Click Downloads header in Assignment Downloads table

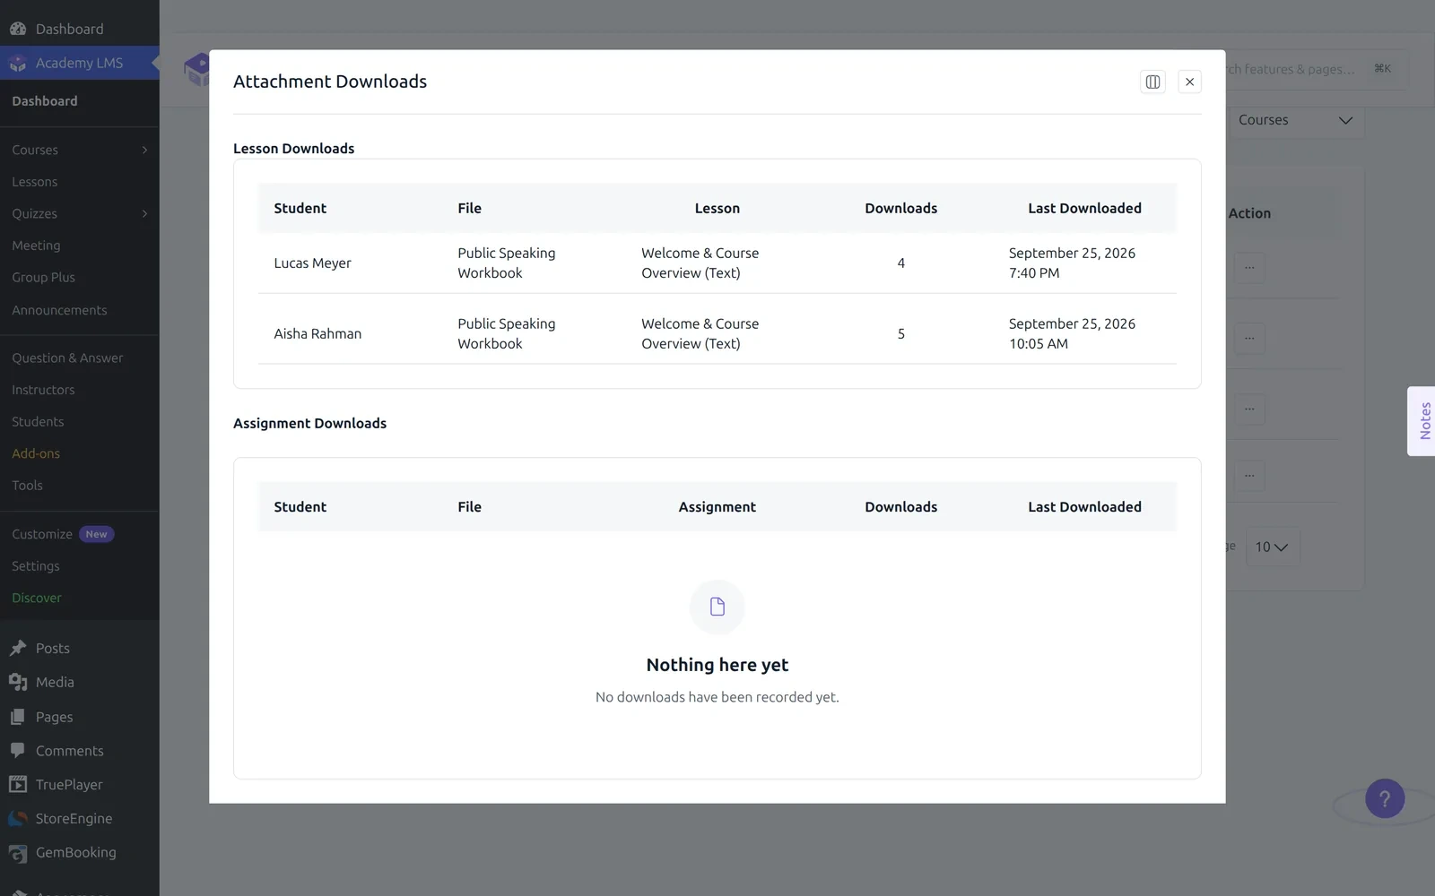coord(900,507)
